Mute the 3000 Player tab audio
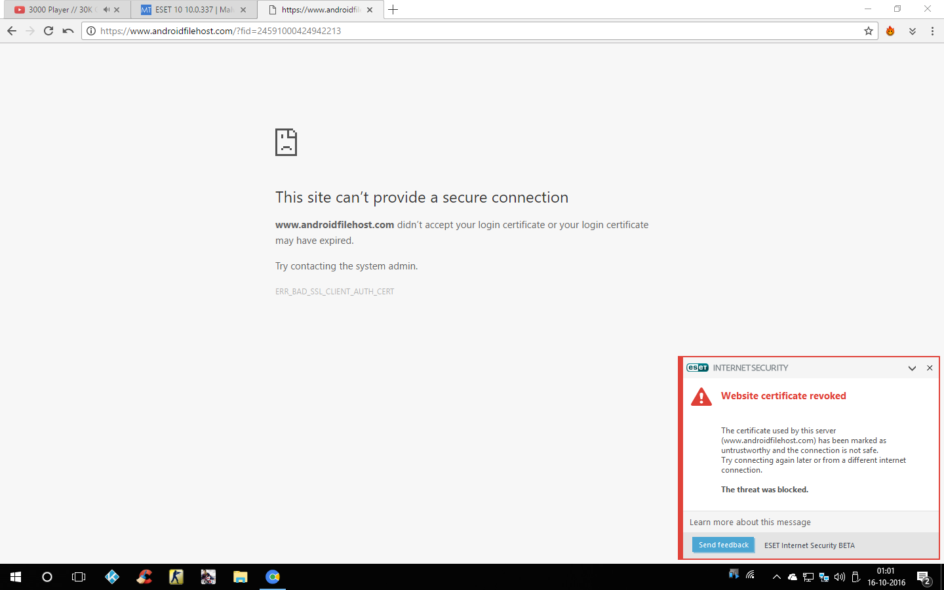The image size is (944, 590). 106,10
